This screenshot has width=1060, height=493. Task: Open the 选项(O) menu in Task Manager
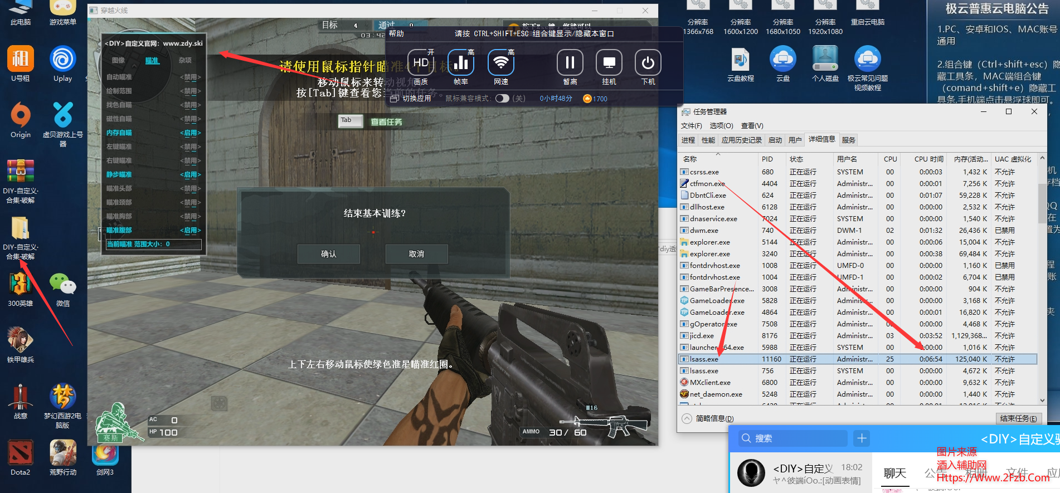tap(721, 126)
